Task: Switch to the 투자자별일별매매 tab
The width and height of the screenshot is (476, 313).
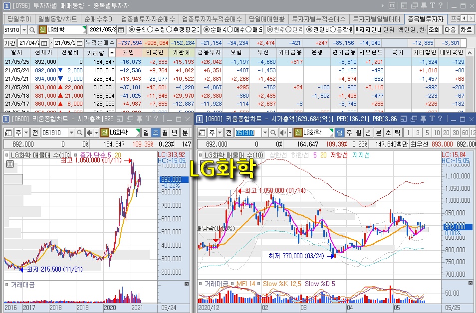Action: coord(376,19)
